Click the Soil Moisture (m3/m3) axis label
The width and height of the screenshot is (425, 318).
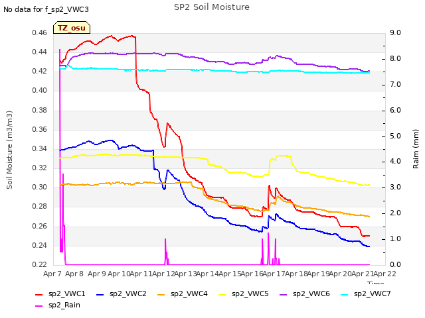coord(9,150)
